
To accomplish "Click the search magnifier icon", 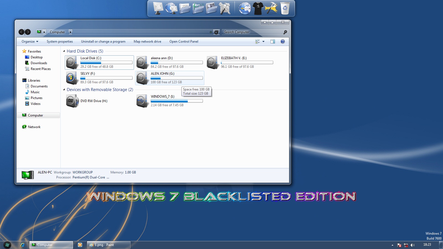I will click(x=285, y=32).
